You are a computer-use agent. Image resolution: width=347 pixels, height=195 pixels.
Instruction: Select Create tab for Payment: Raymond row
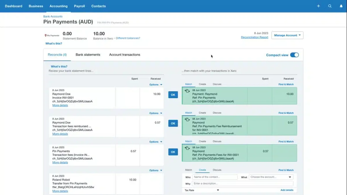coord(202,84)
